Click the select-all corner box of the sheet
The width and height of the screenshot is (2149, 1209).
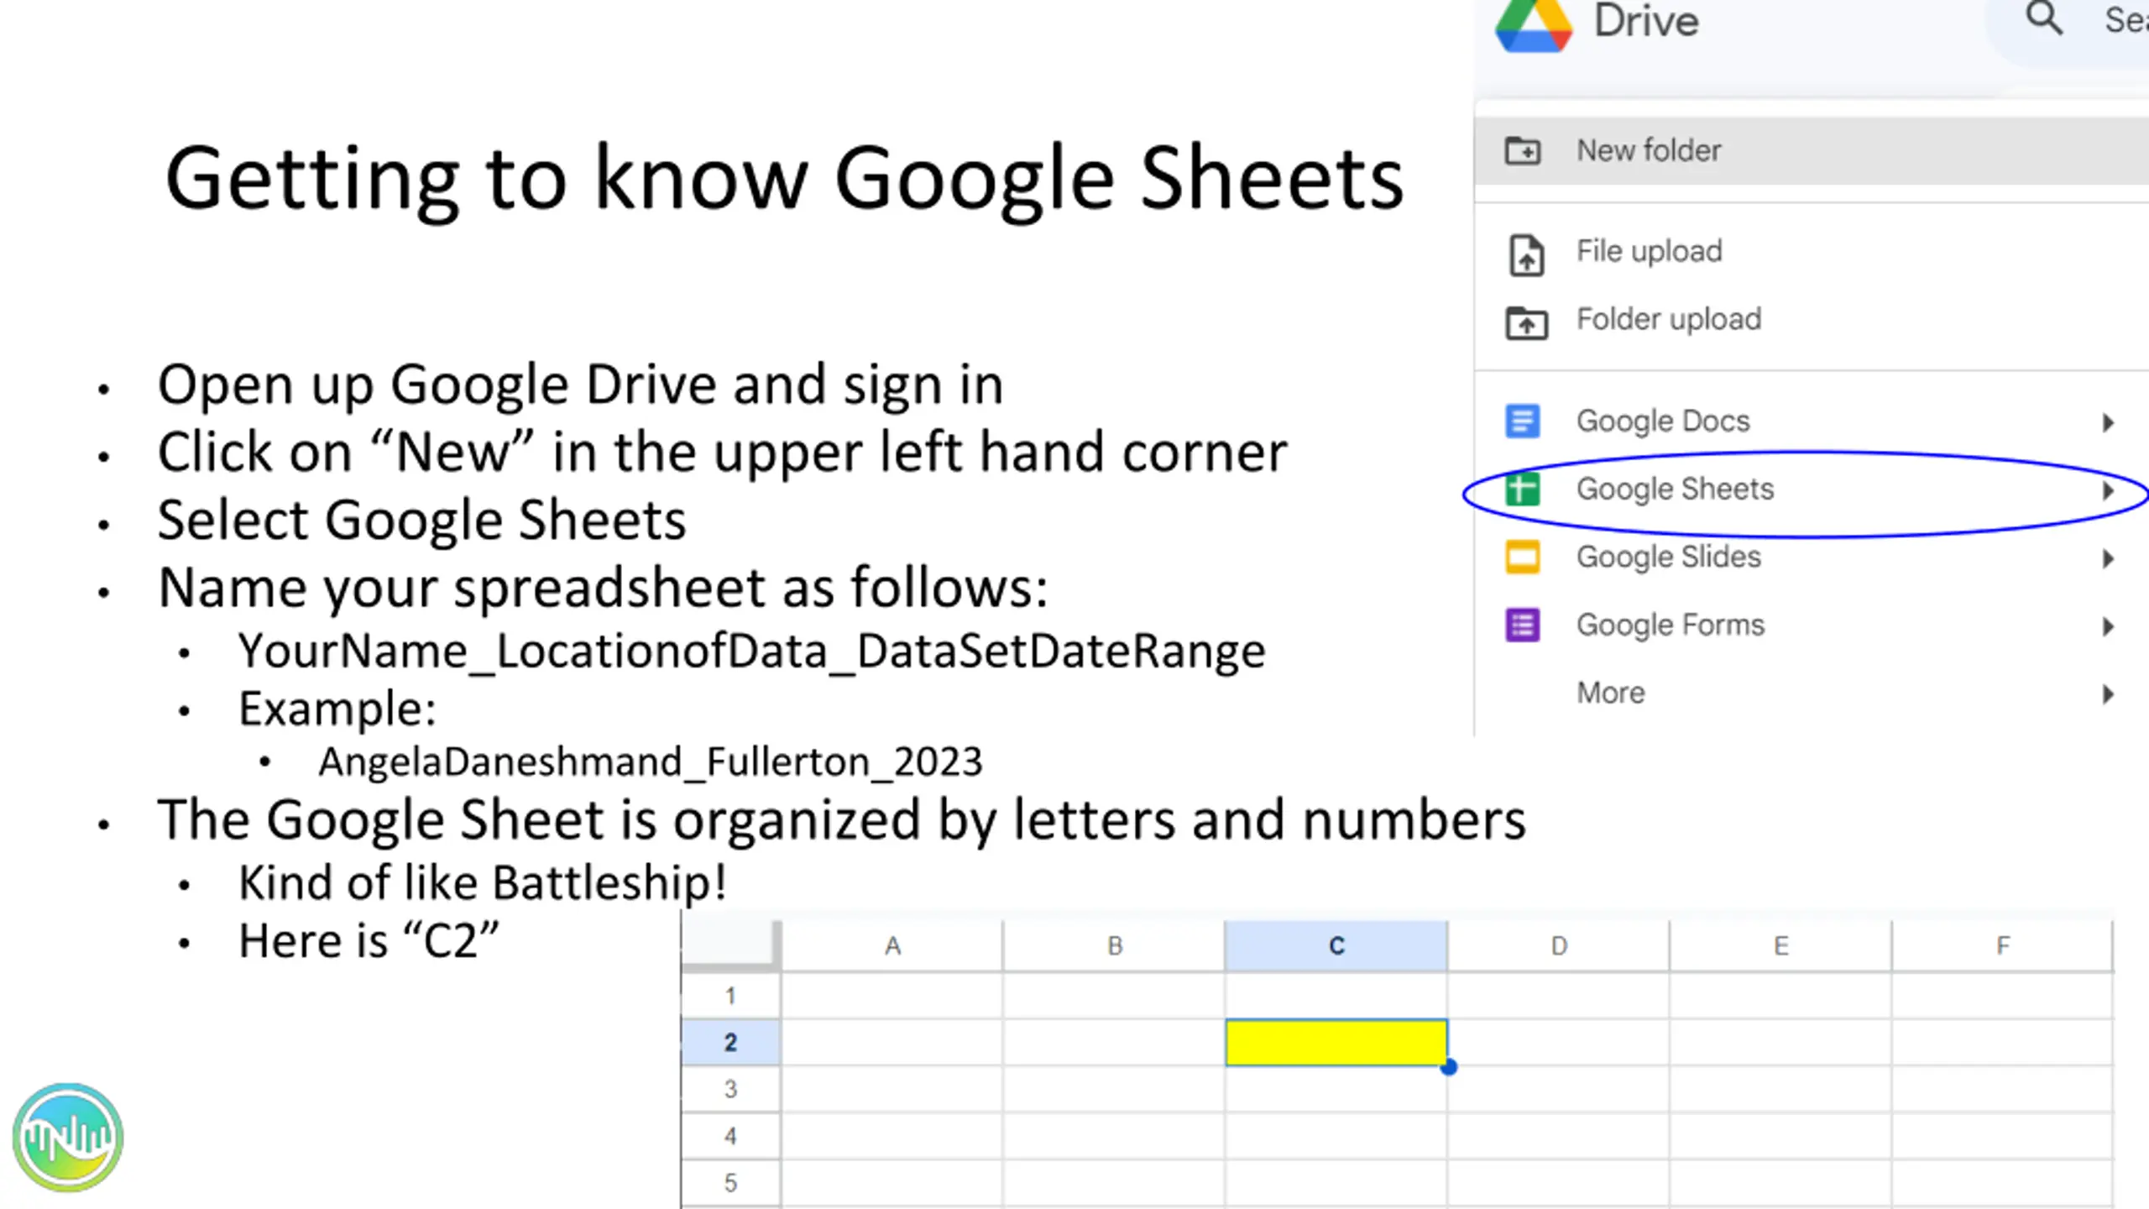[x=730, y=946]
